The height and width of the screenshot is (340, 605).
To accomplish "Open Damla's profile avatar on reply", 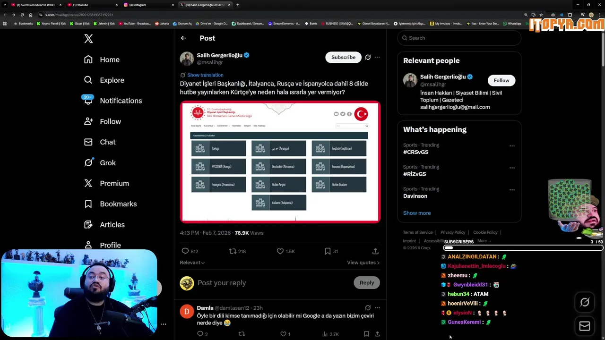I will tap(187, 312).
